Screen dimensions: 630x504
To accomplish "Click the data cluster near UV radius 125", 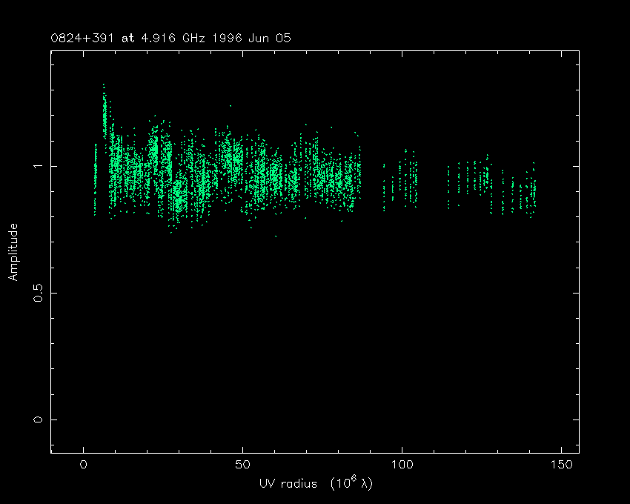I will point(483,179).
